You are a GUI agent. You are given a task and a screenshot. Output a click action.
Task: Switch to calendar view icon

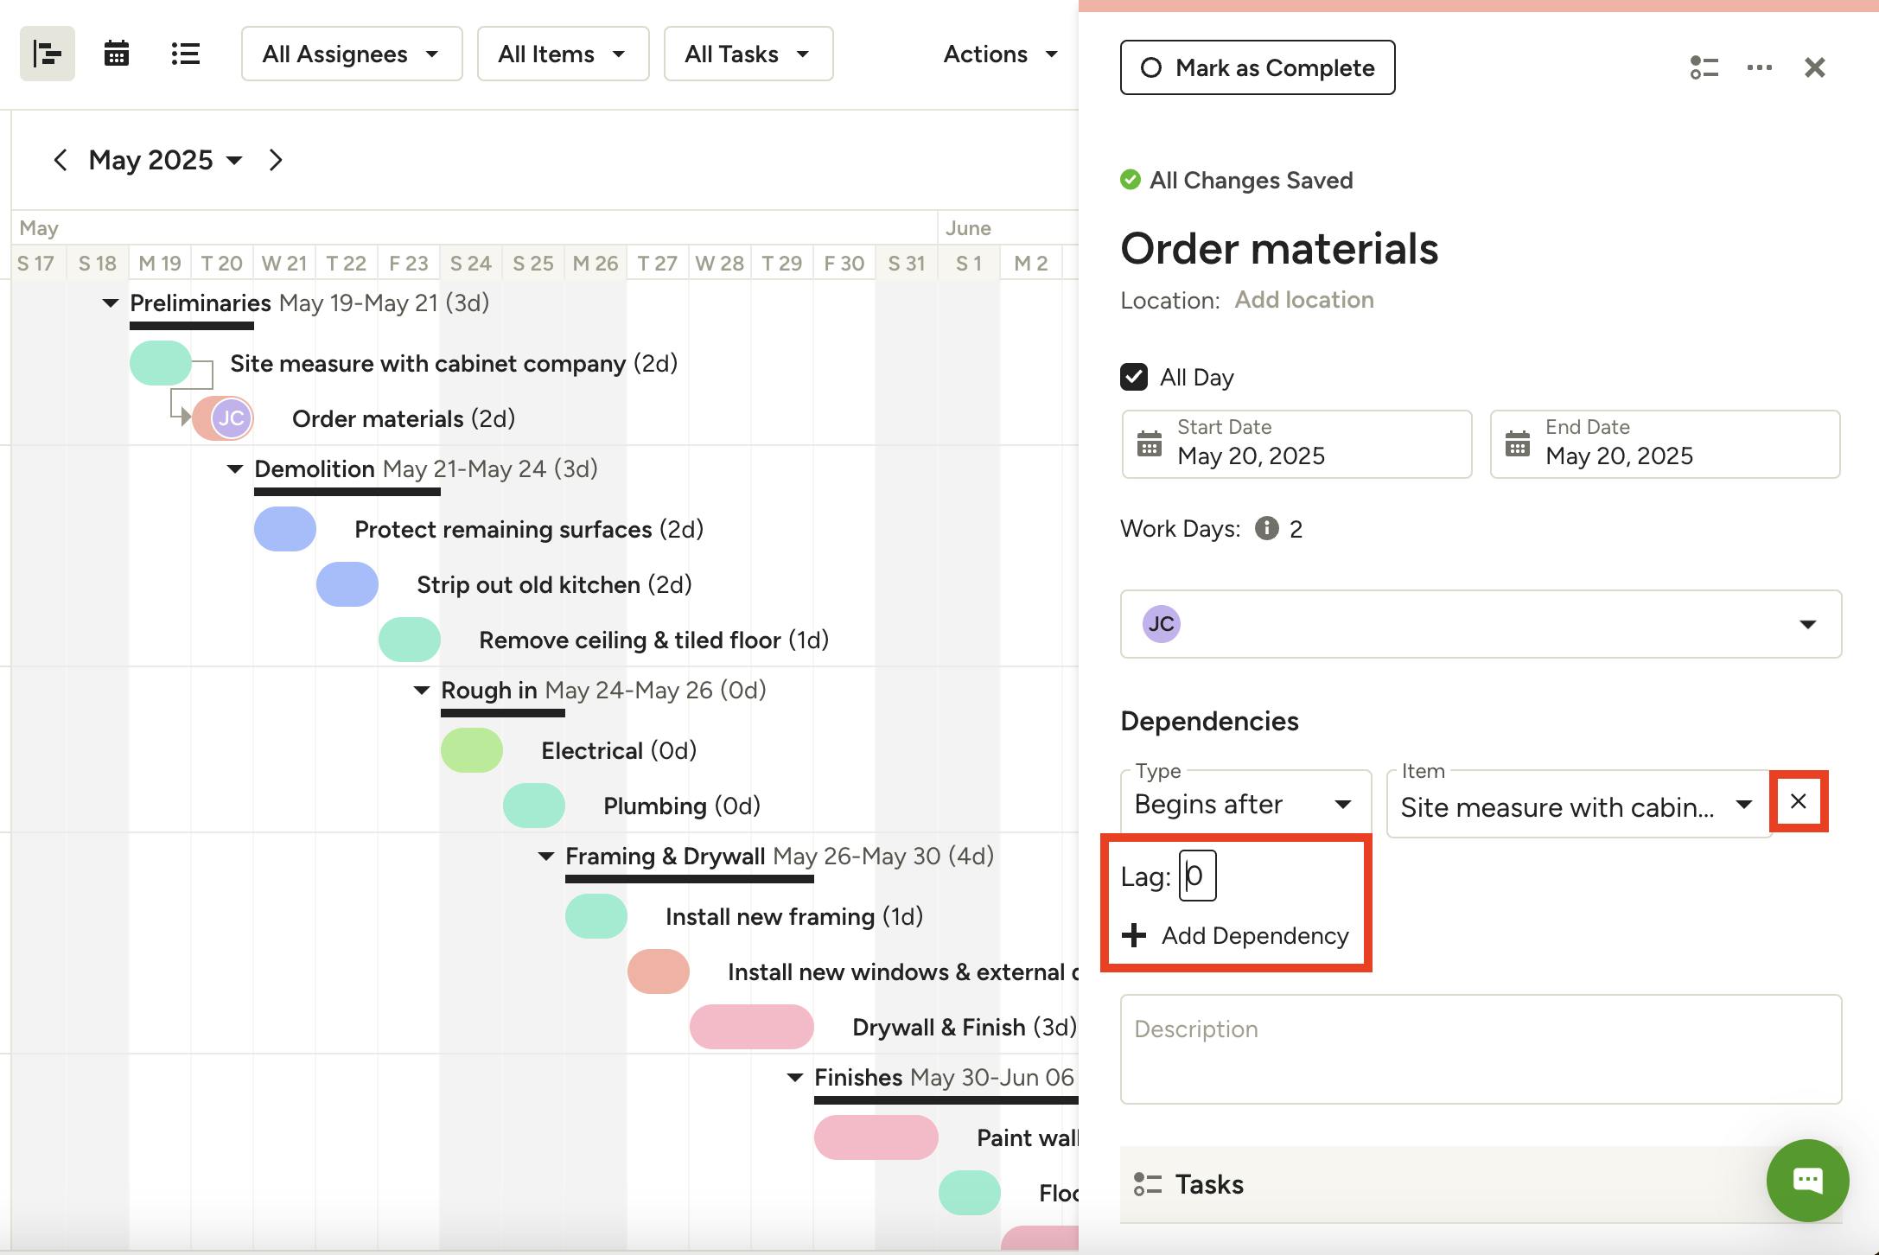coord(117,54)
